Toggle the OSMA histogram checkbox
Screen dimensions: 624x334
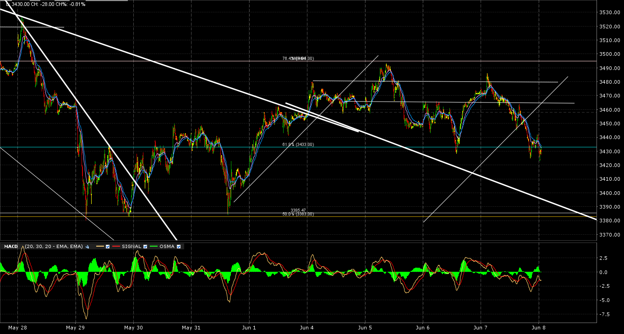tap(179, 247)
